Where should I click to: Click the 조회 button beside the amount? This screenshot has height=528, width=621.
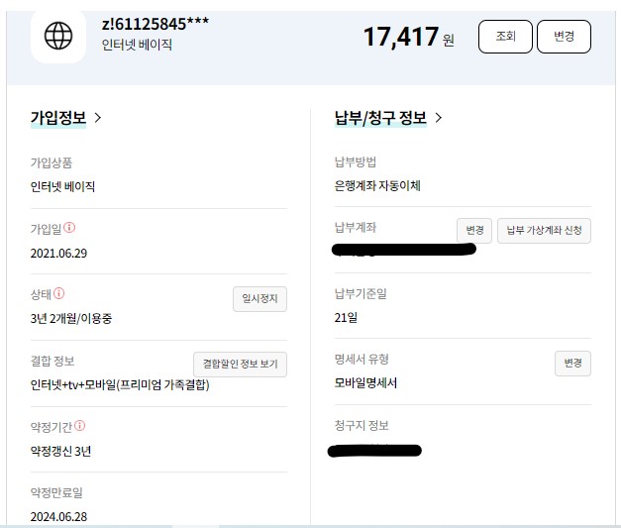tap(505, 37)
